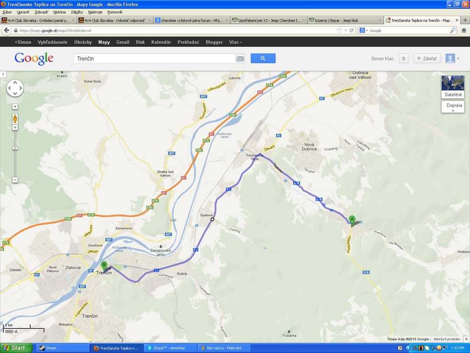Viewport: 470px width, 353px height.
Task: Open the Pomocník menu
Action: [x=115, y=12]
